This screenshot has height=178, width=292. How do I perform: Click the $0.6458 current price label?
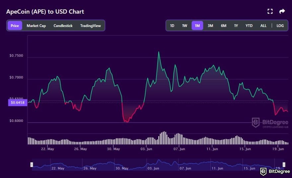click(18, 103)
